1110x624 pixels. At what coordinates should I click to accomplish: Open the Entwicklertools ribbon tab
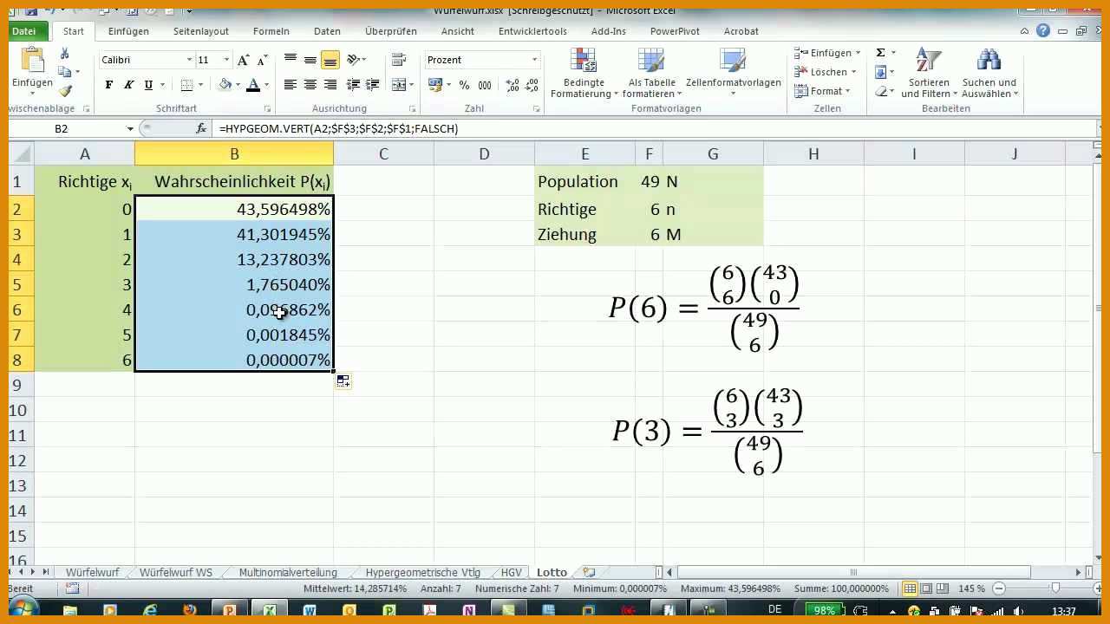[x=532, y=31]
